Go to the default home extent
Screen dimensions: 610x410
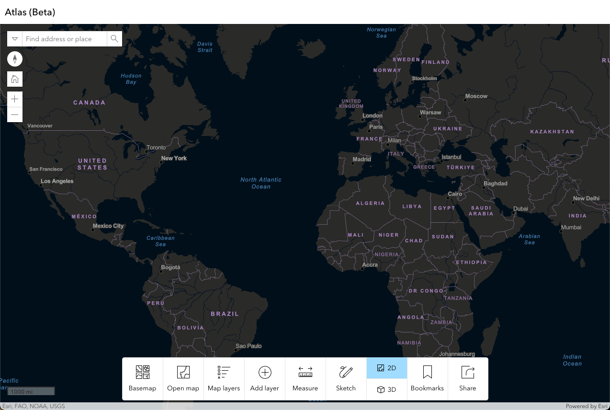[x=15, y=79]
